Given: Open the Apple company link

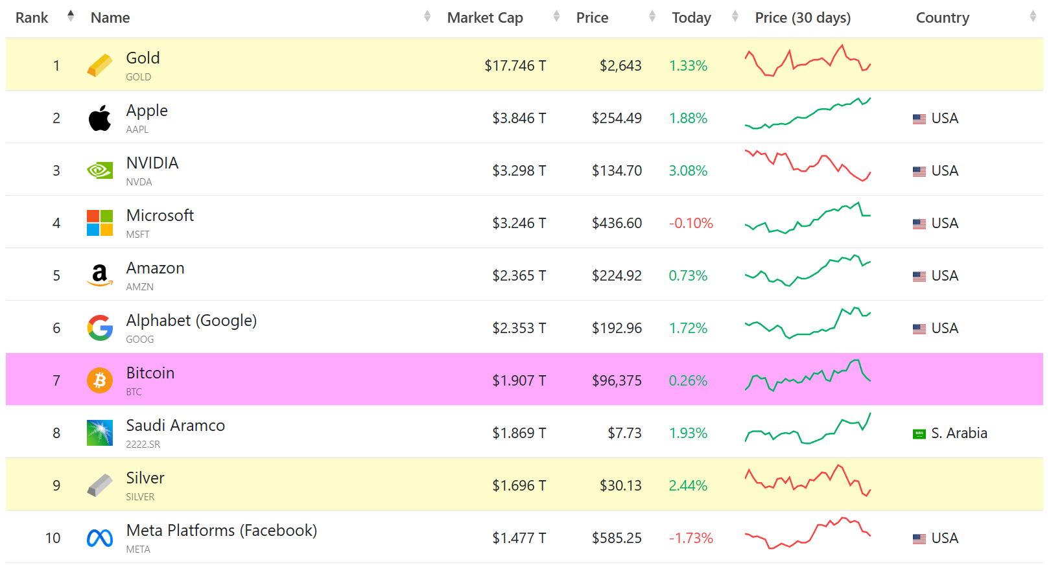Looking at the screenshot, I should coord(147,110).
